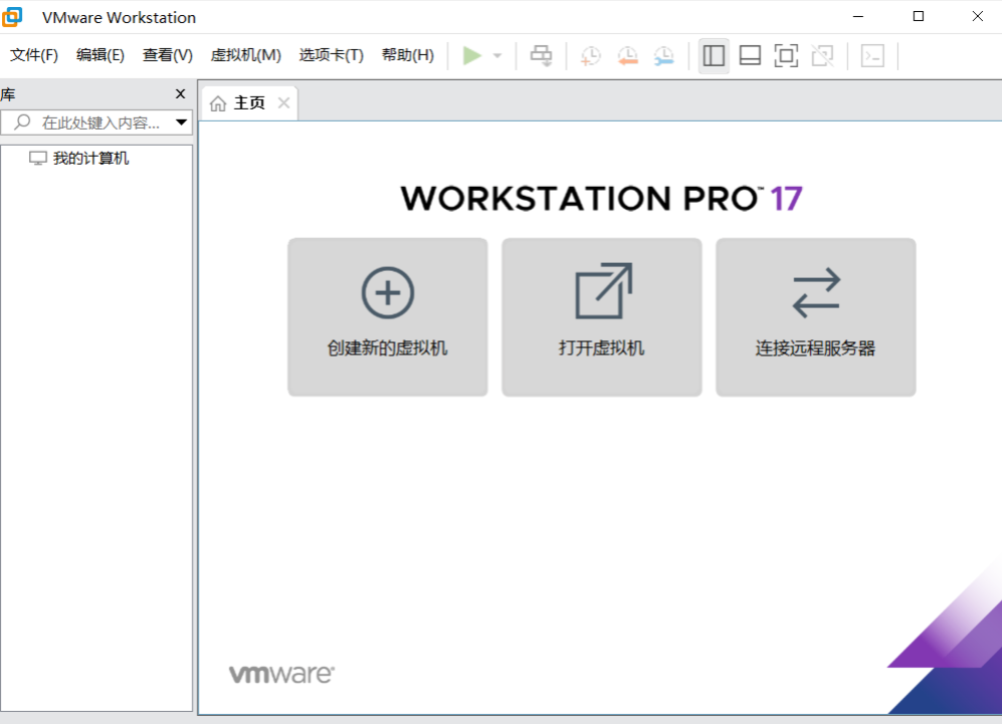This screenshot has width=1002, height=724.
Task: Maximize the VMware Workstation window
Action: (x=918, y=17)
